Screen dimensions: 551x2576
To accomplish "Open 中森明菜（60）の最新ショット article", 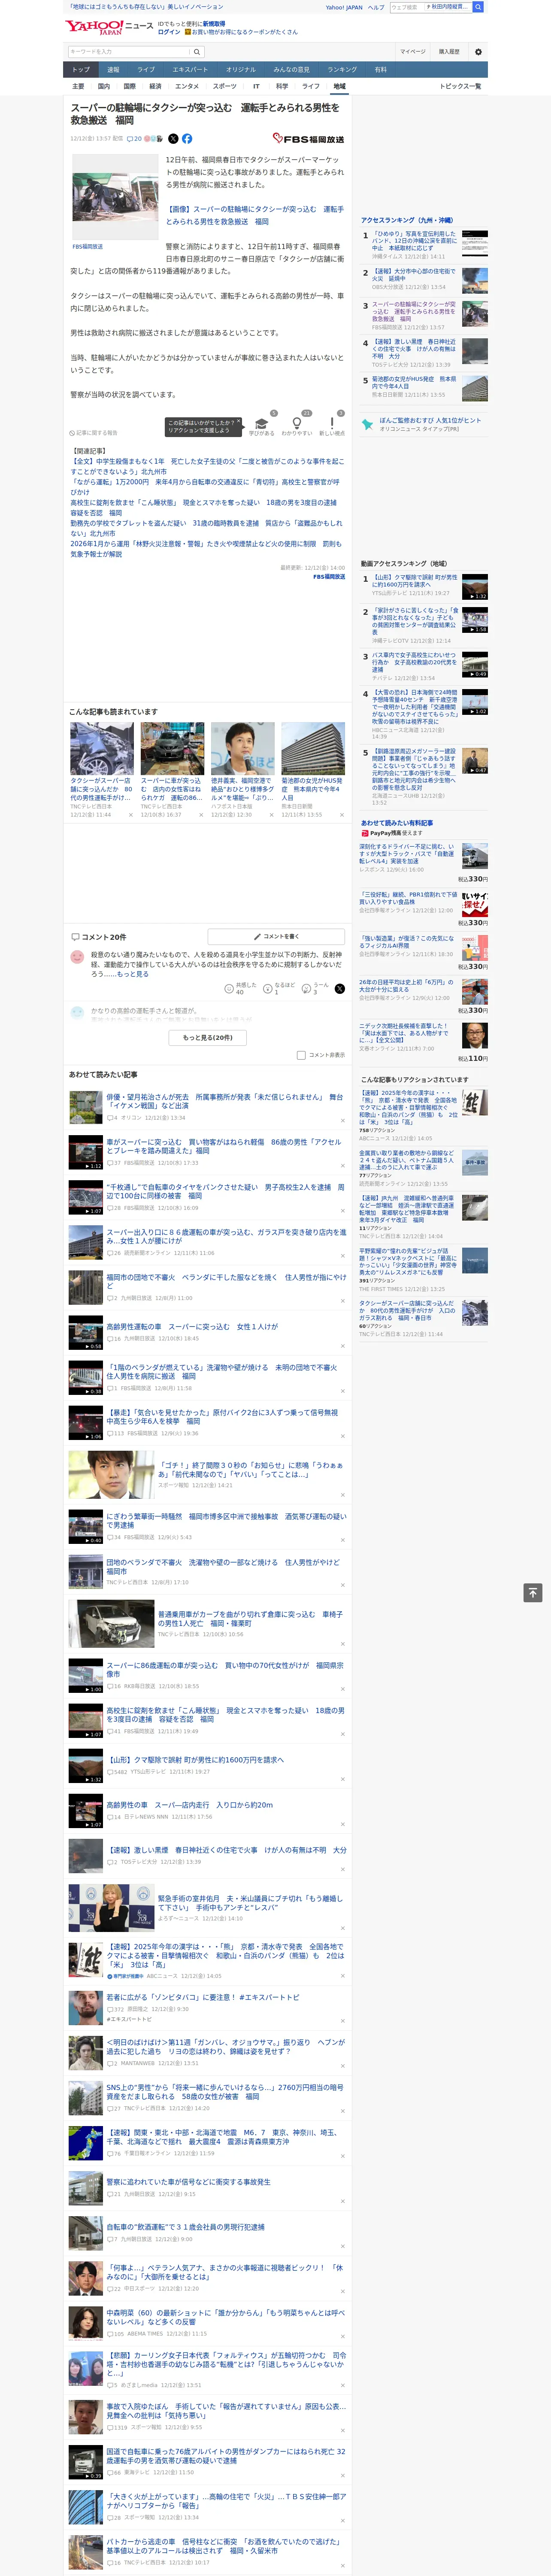I will [226, 2317].
